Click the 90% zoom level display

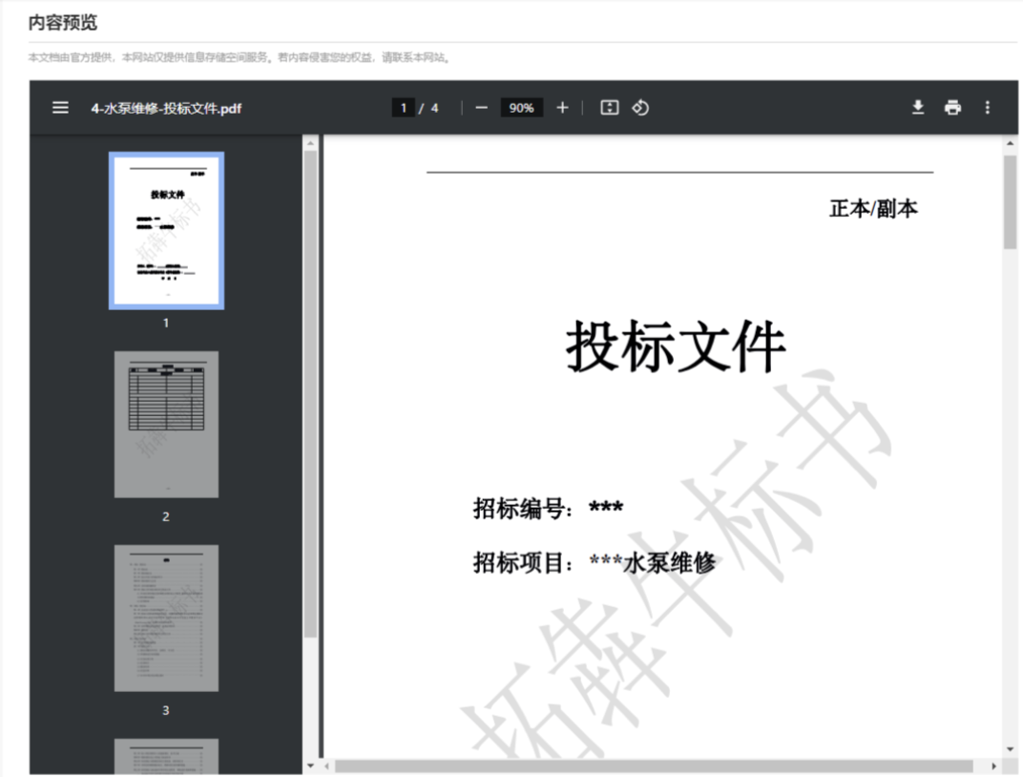coord(521,108)
